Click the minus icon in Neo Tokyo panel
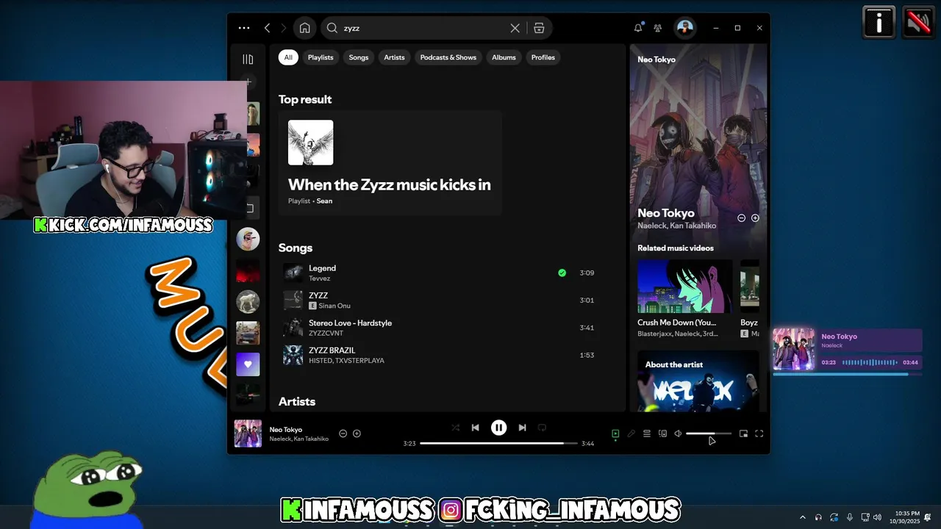This screenshot has width=941, height=529. (741, 218)
